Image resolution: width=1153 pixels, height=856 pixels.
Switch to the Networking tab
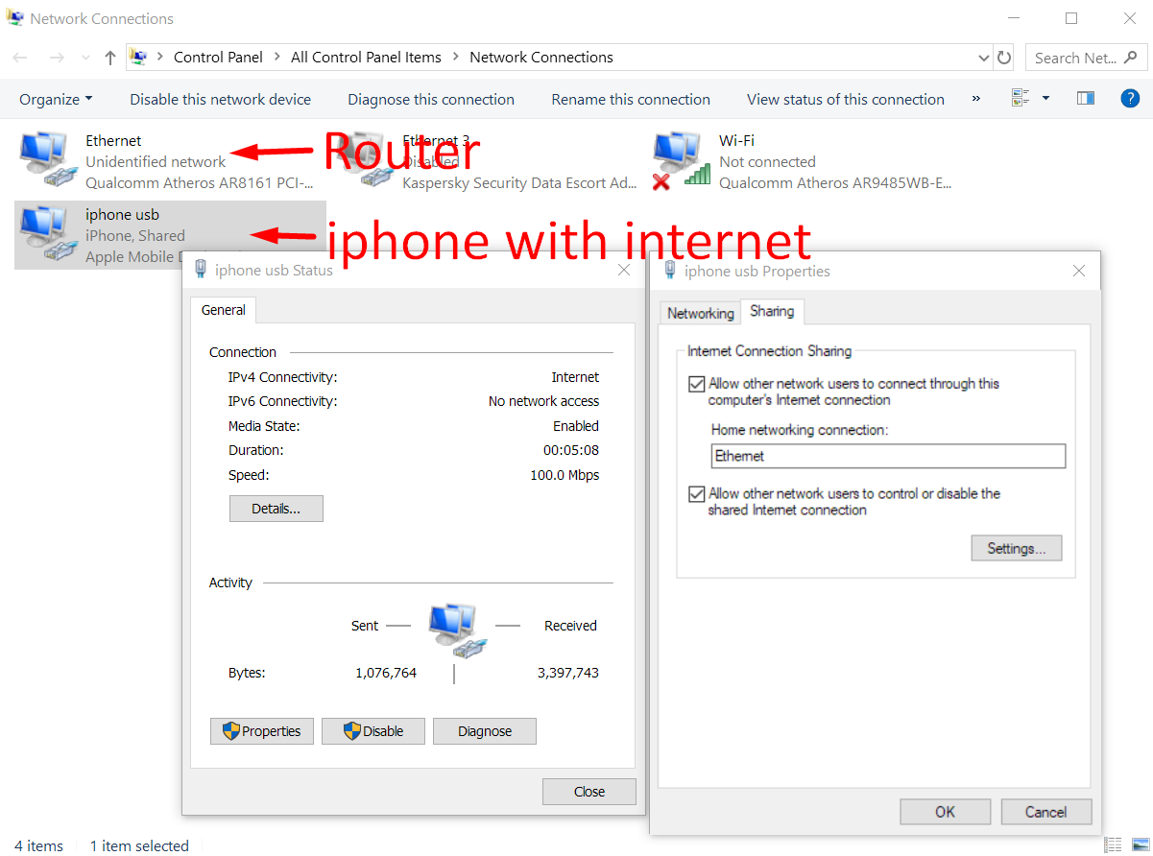[700, 313]
